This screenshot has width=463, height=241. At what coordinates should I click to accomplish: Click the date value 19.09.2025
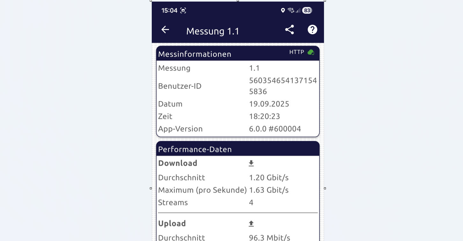(269, 104)
